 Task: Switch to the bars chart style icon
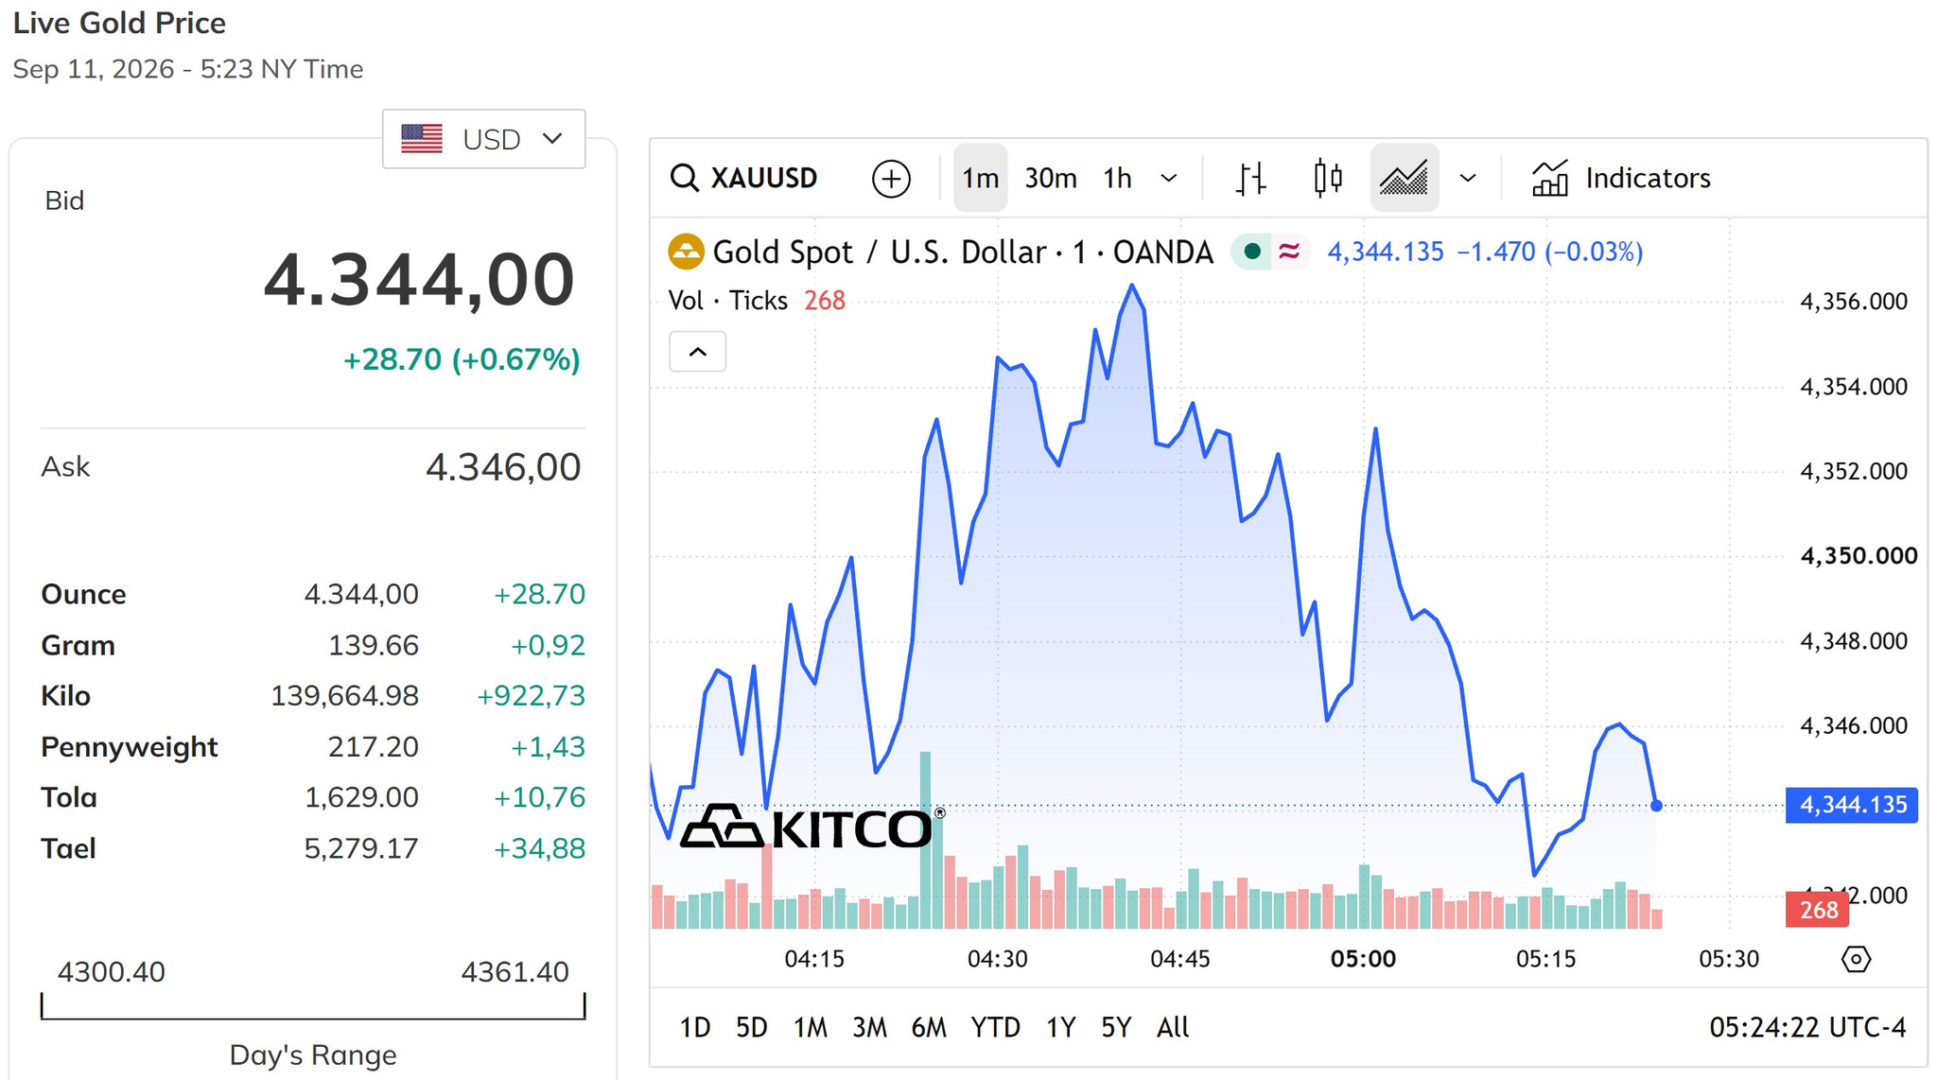pyautogui.click(x=1250, y=178)
